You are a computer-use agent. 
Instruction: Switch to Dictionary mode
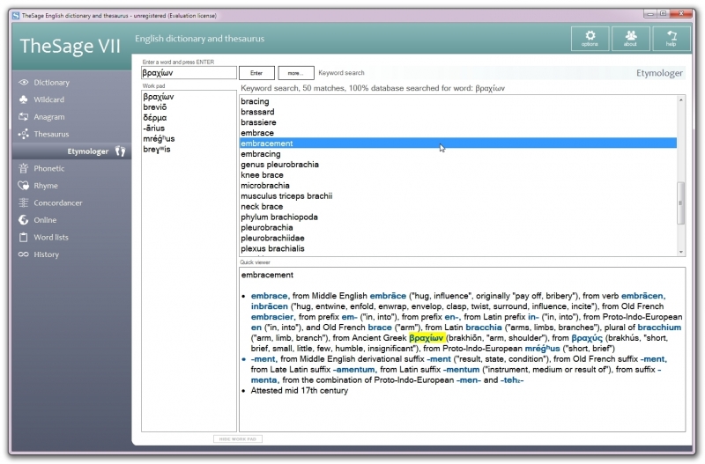(x=52, y=82)
